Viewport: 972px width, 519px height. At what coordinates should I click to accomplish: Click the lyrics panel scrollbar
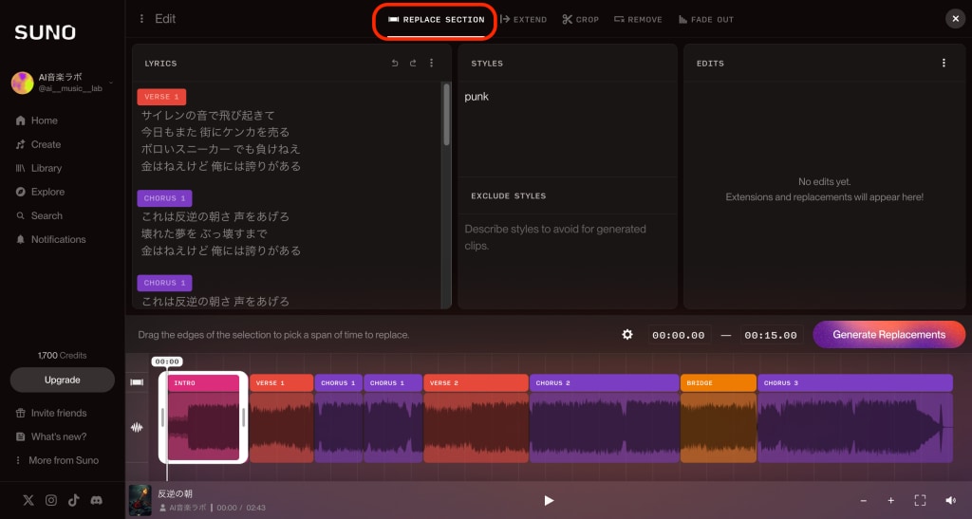(446, 115)
